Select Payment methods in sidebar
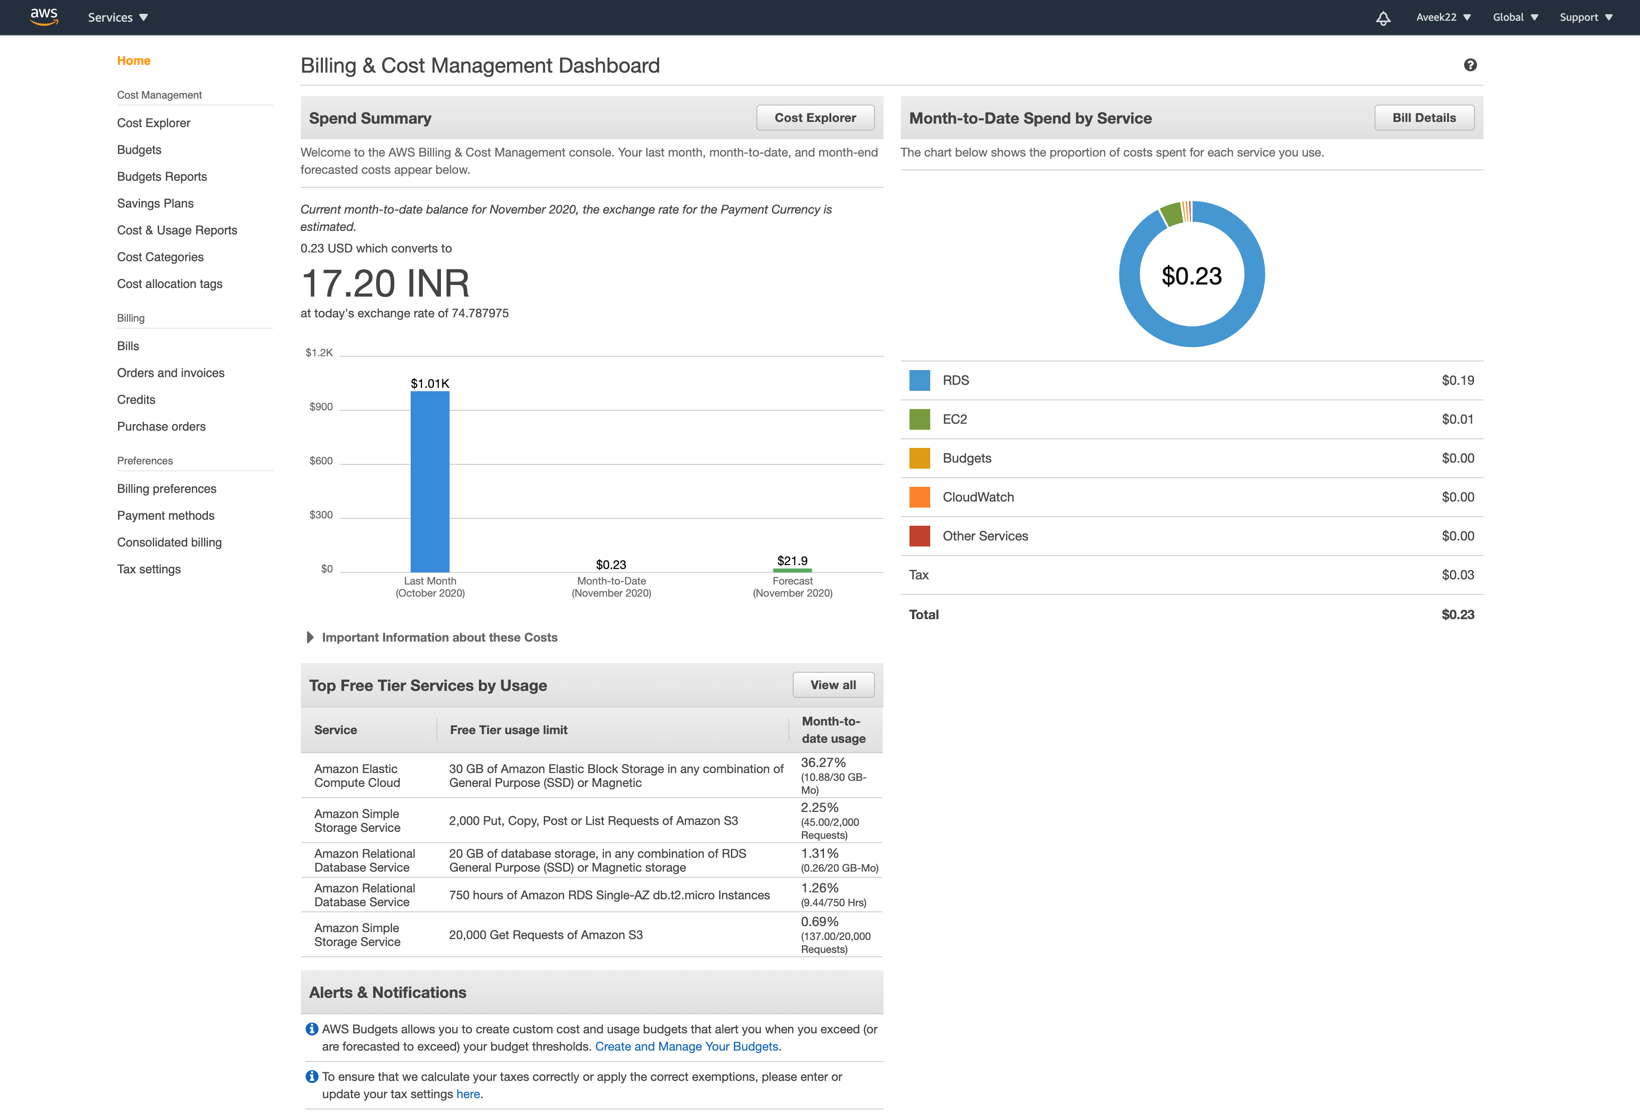 click(165, 515)
